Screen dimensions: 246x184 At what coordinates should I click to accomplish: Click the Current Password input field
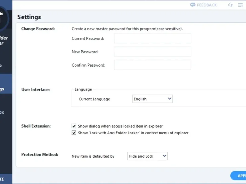click(152, 38)
